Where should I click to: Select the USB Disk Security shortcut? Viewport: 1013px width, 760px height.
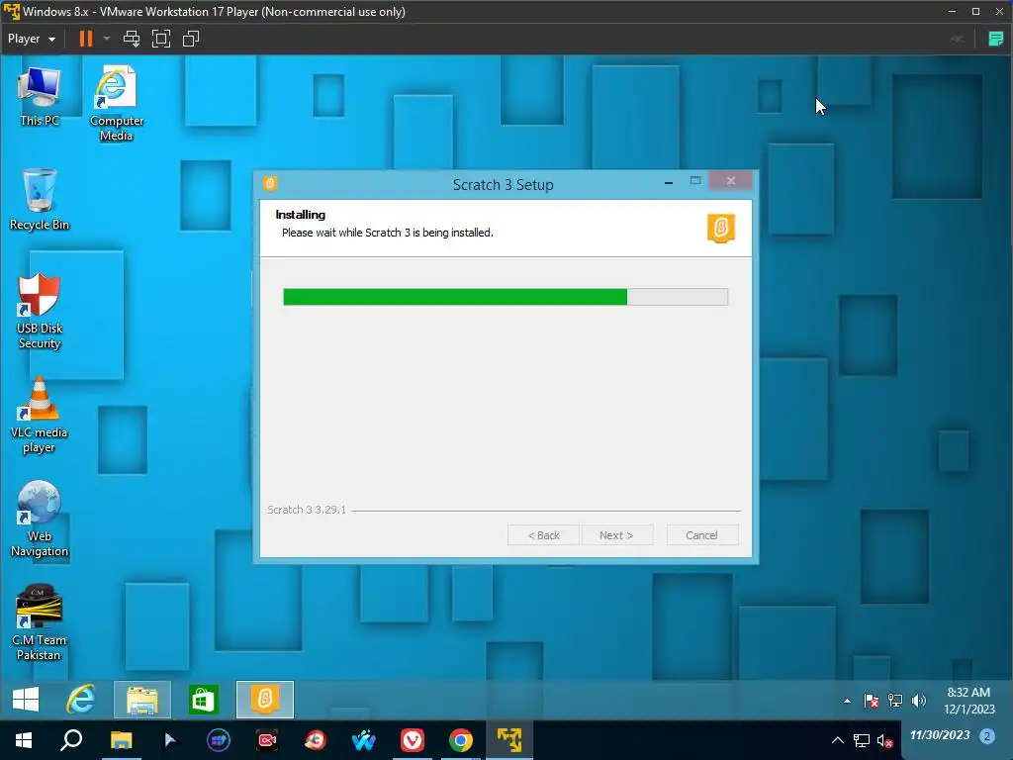pyautogui.click(x=39, y=312)
